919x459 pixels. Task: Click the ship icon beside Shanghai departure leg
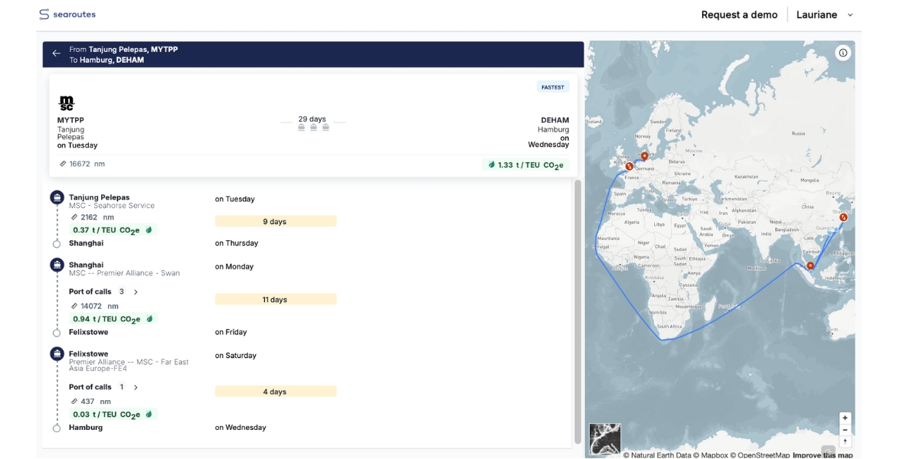tap(57, 265)
